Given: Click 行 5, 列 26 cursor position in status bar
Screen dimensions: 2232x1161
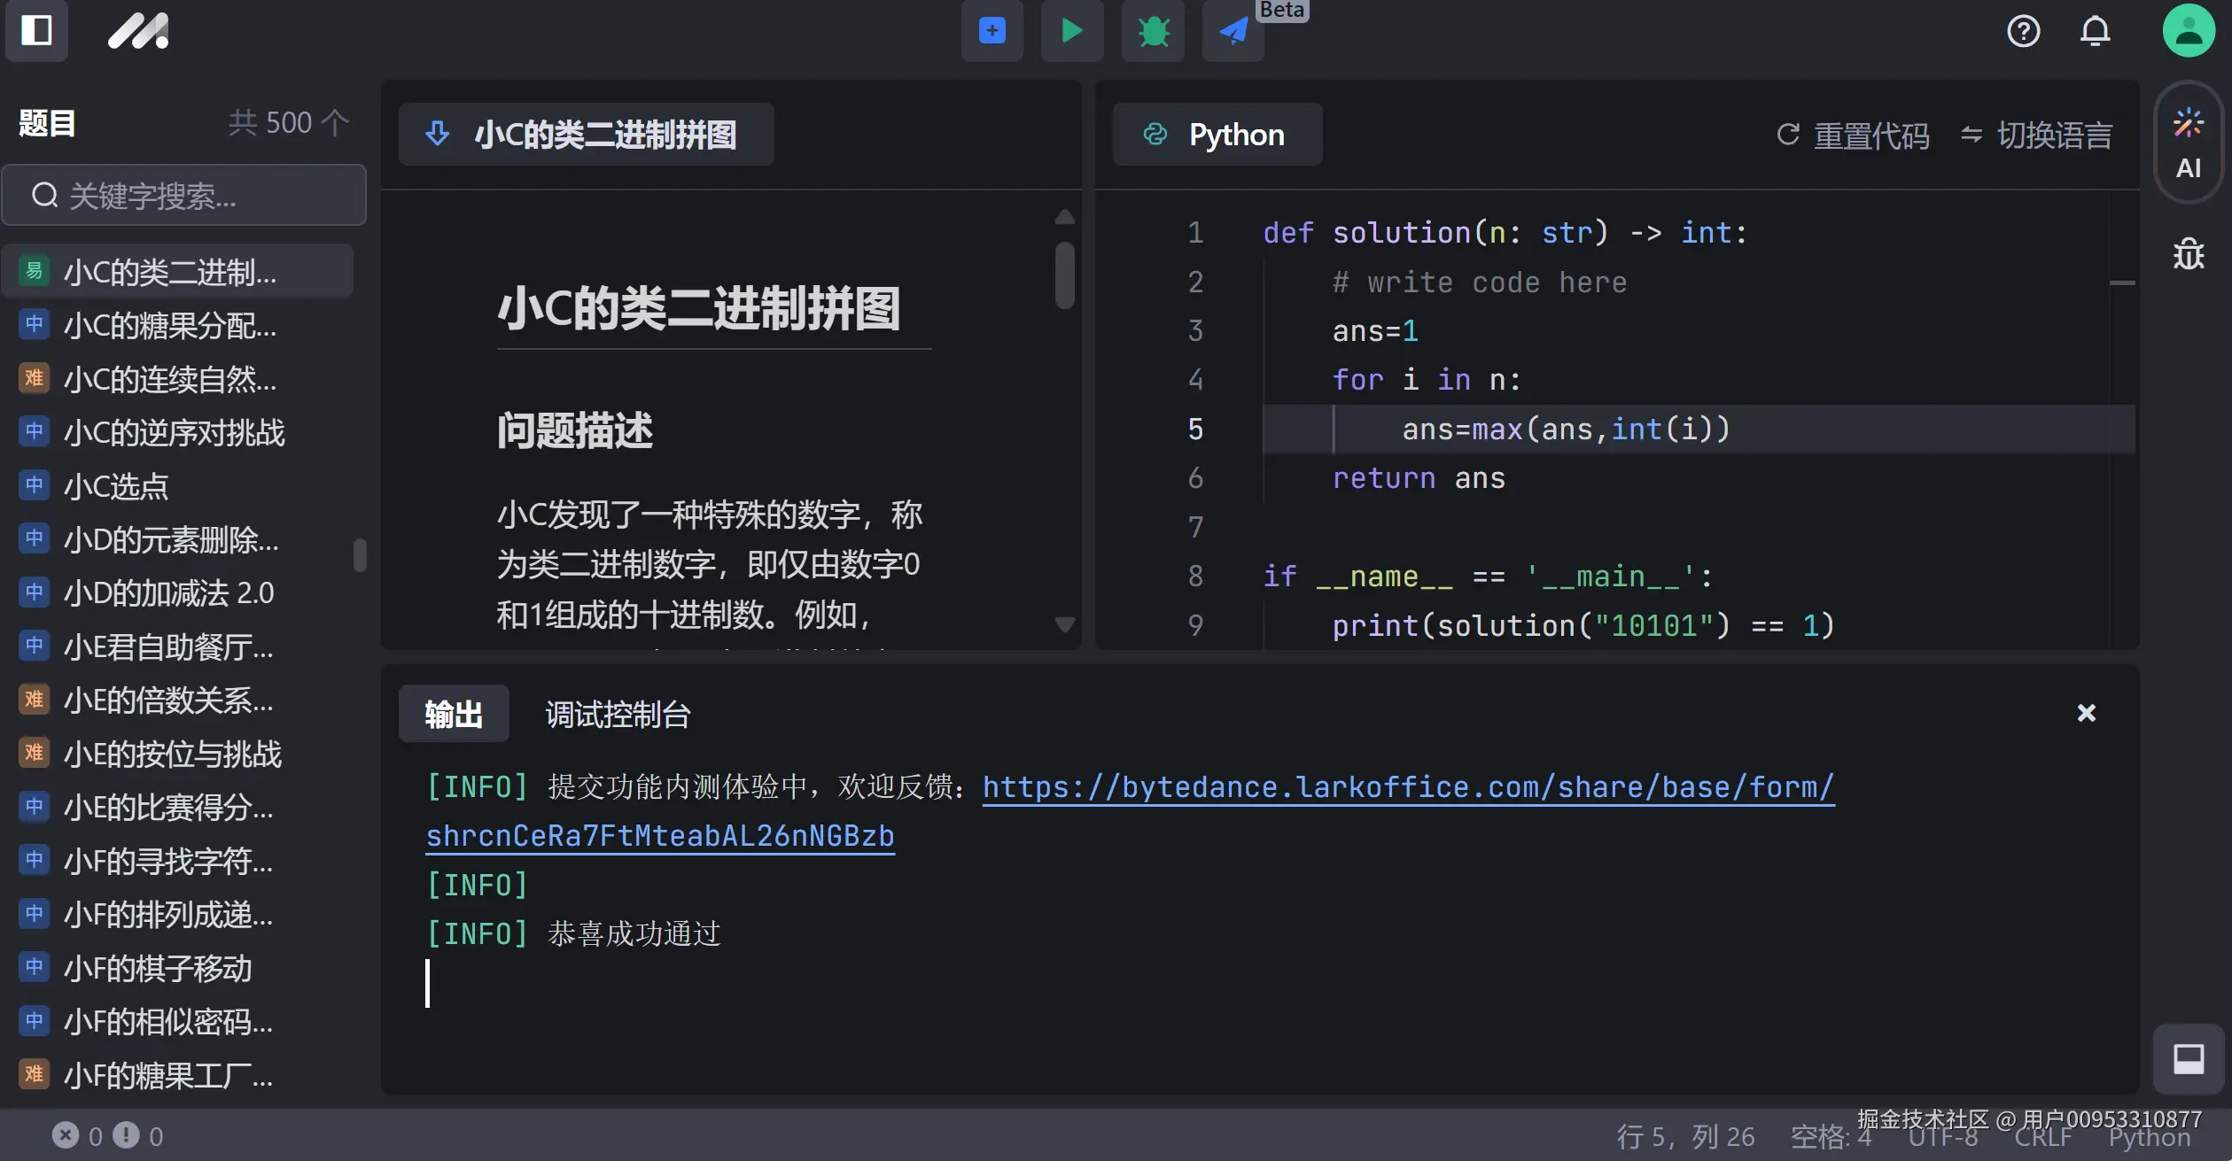Looking at the screenshot, I should (x=1685, y=1136).
